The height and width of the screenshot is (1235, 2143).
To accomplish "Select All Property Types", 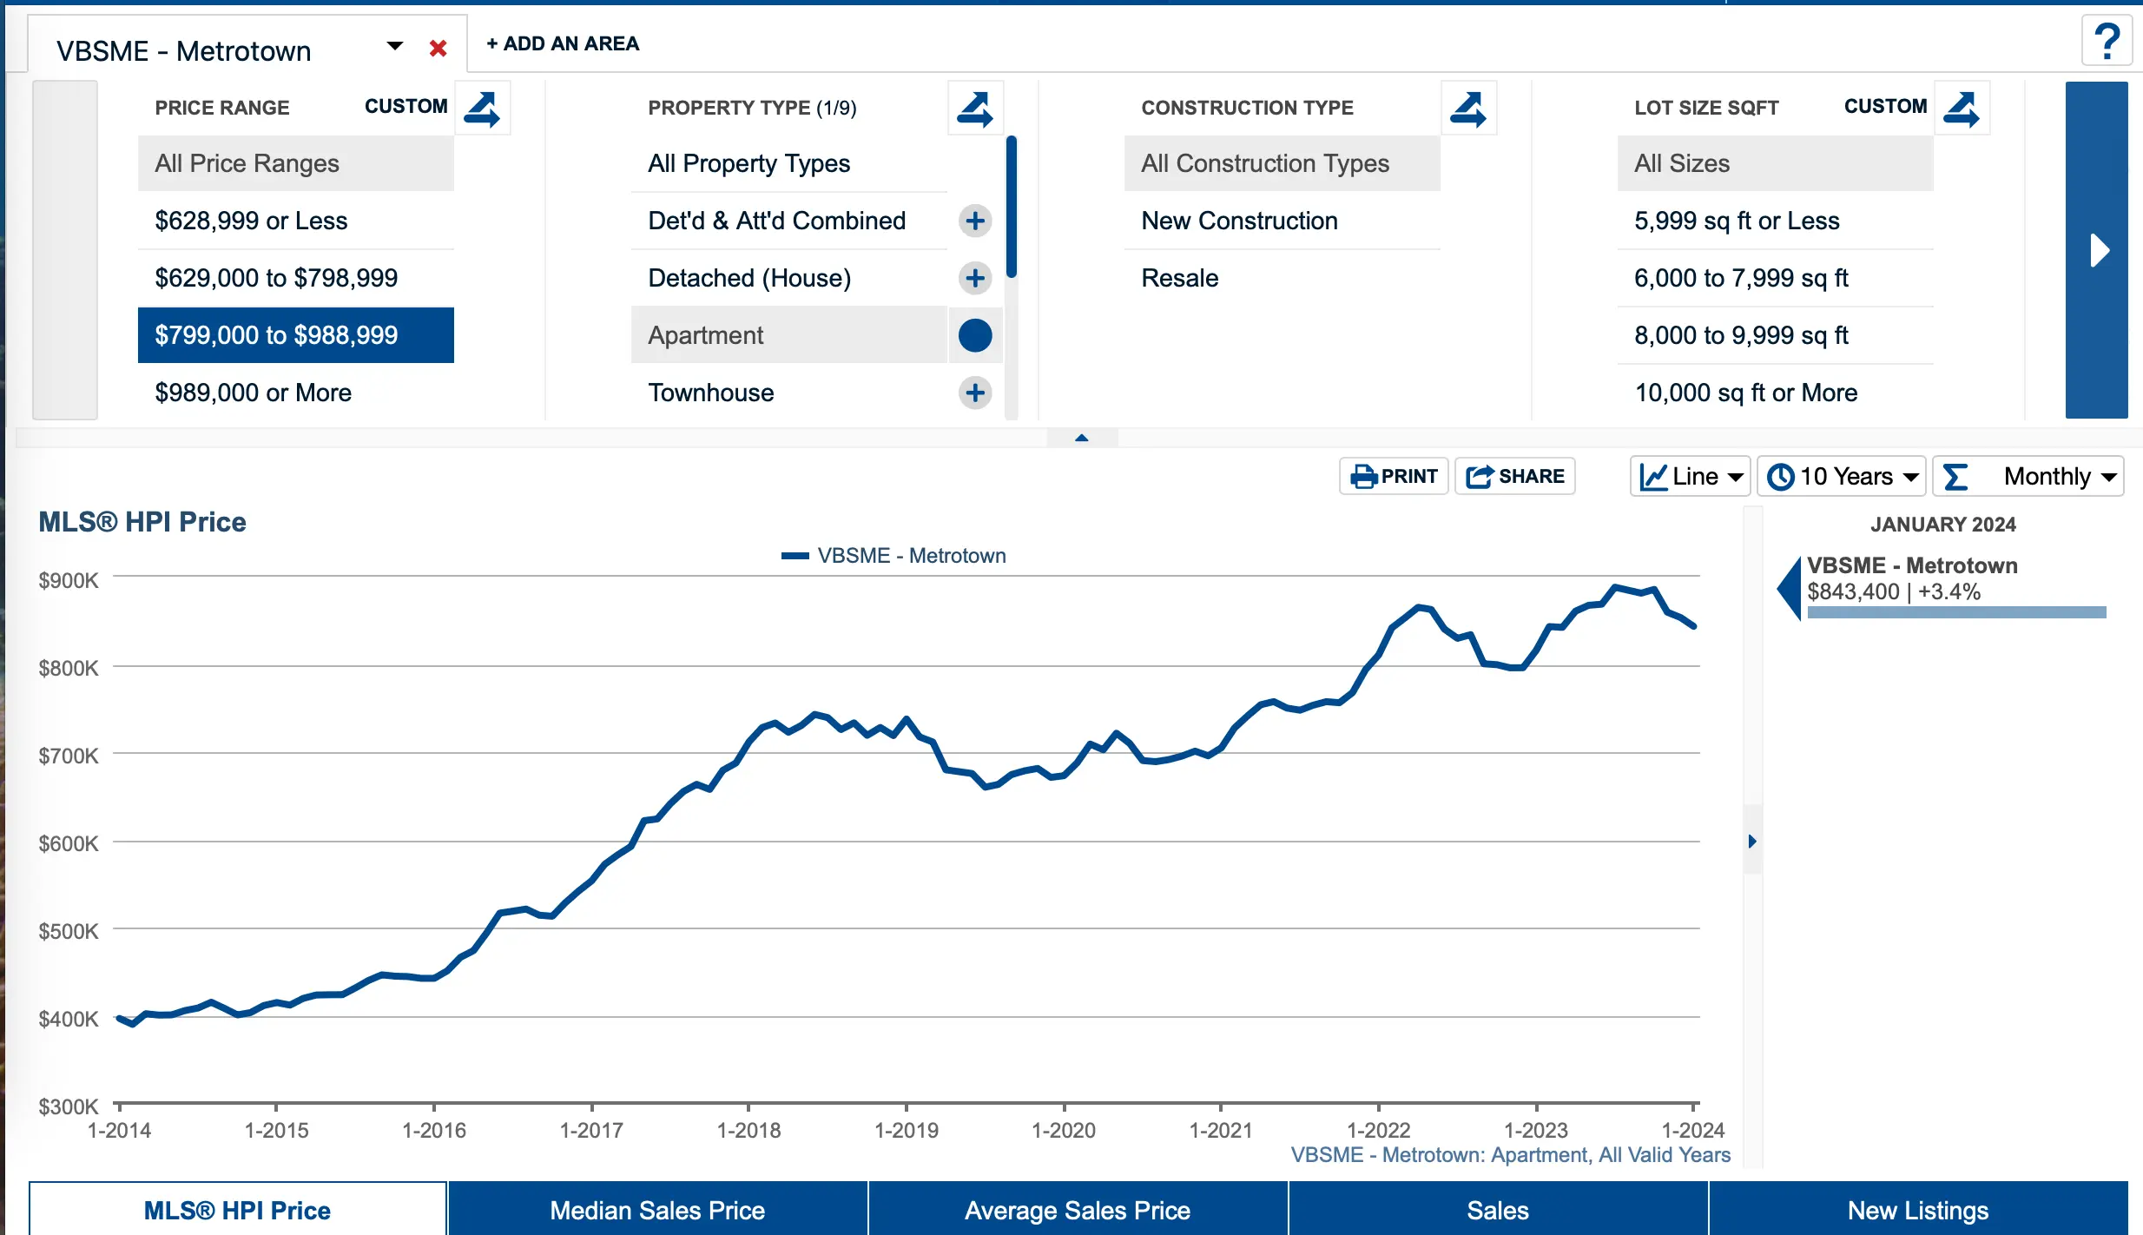I will click(x=789, y=163).
